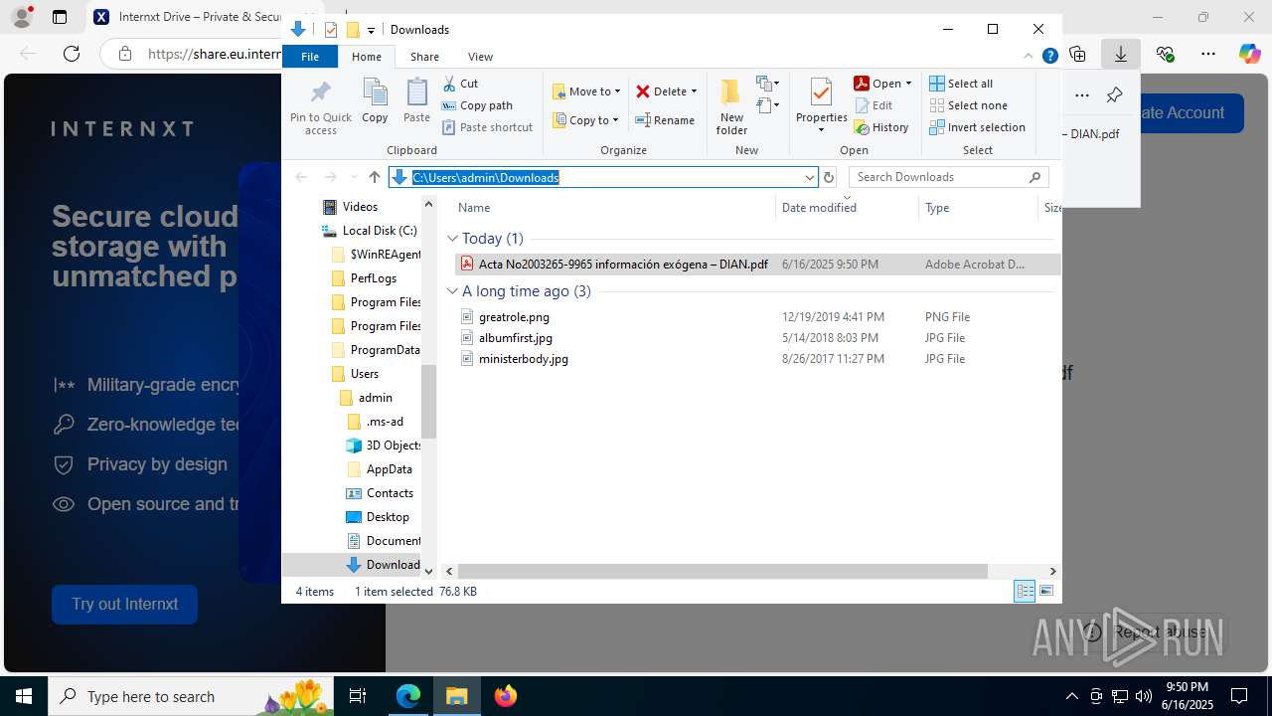Click Try out Internxt in browser
The height and width of the screenshot is (716, 1272).
click(x=124, y=605)
